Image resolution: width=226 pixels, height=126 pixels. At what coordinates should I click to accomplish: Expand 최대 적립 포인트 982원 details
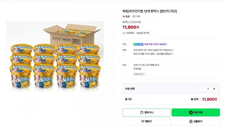(x=156, y=44)
